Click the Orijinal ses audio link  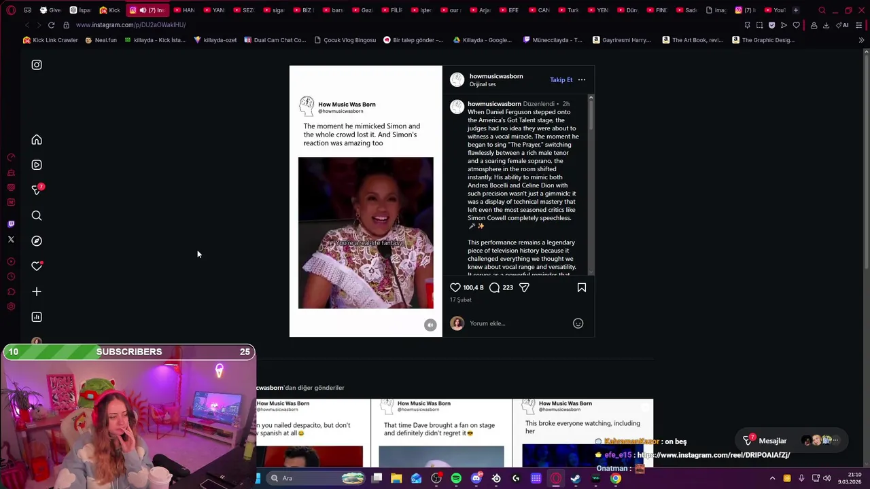tap(483, 84)
